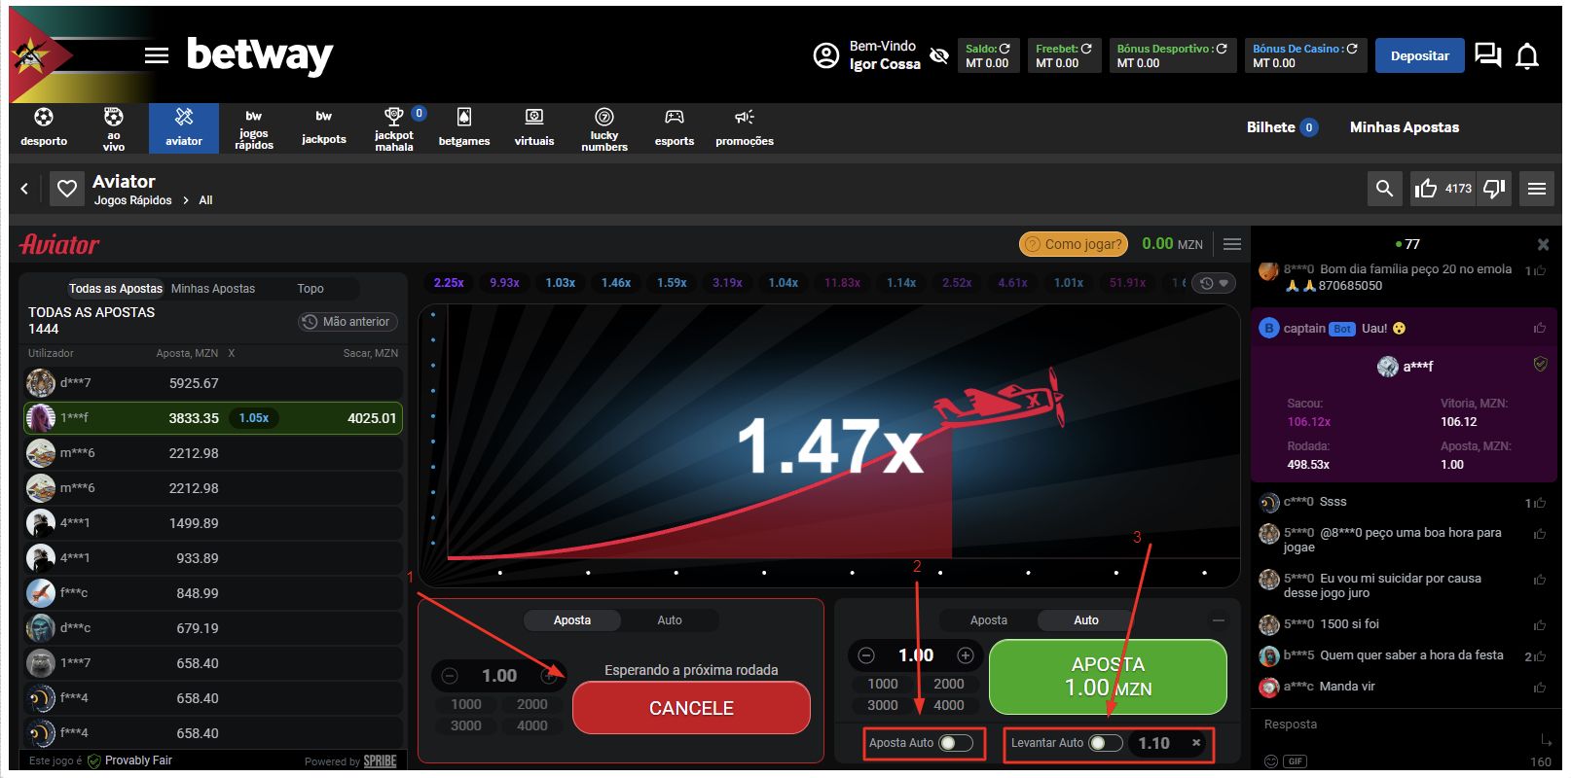Image resolution: width=1571 pixels, height=778 pixels.
Task: Toggle the Aposta Auto switch
Action: [956, 743]
